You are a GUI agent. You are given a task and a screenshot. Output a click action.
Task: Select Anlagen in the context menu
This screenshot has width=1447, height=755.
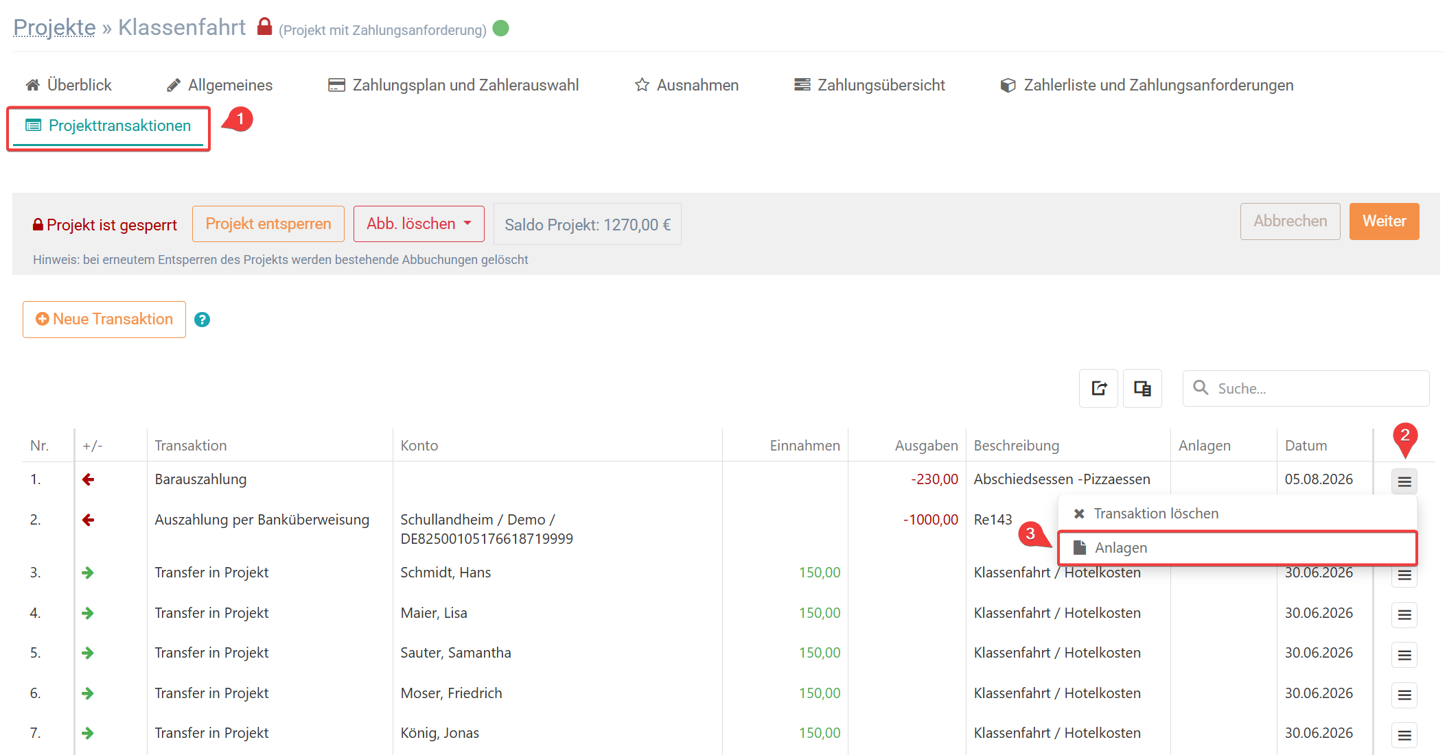point(1238,548)
